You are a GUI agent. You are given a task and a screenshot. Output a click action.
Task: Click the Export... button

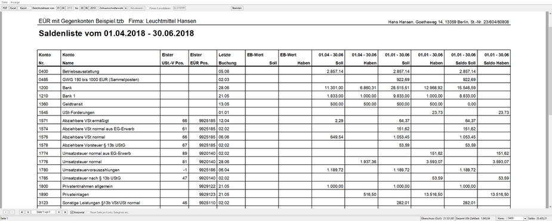pos(24,8)
